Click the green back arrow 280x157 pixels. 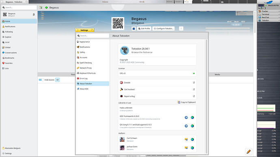click(46, 7)
